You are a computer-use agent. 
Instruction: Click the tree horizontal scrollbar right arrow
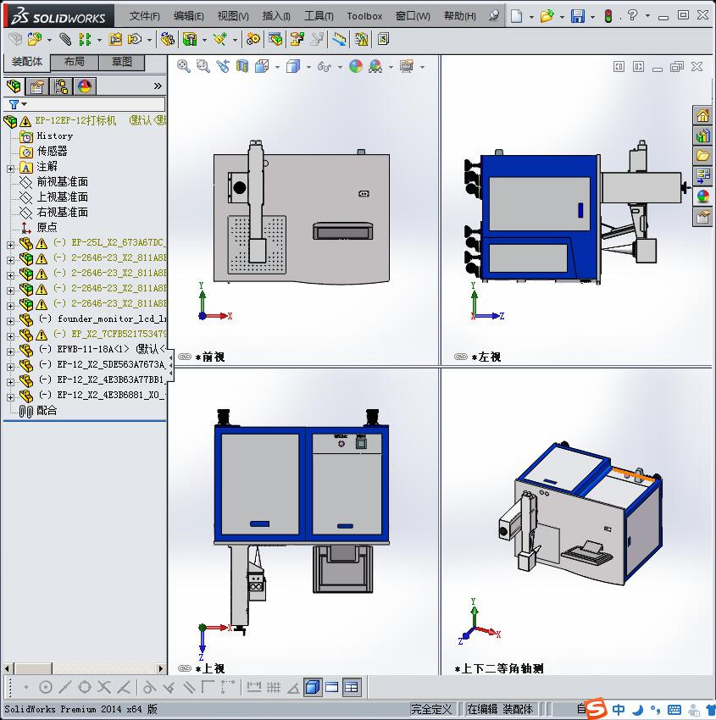pyautogui.click(x=160, y=668)
